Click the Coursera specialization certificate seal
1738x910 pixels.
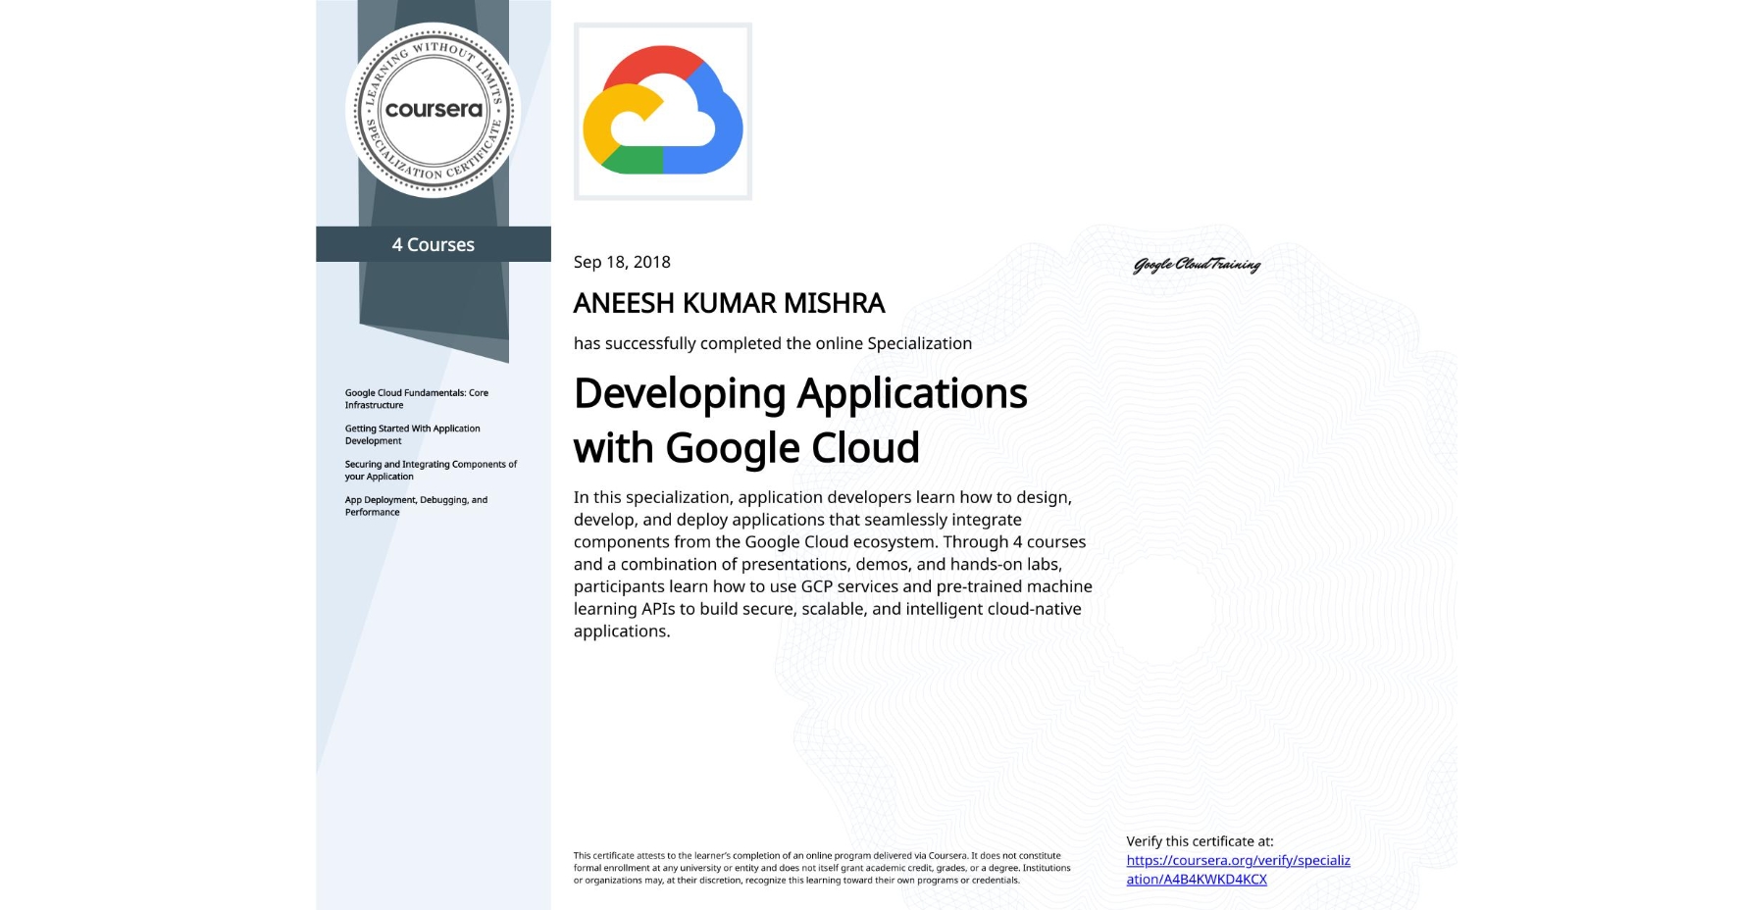[x=433, y=110]
